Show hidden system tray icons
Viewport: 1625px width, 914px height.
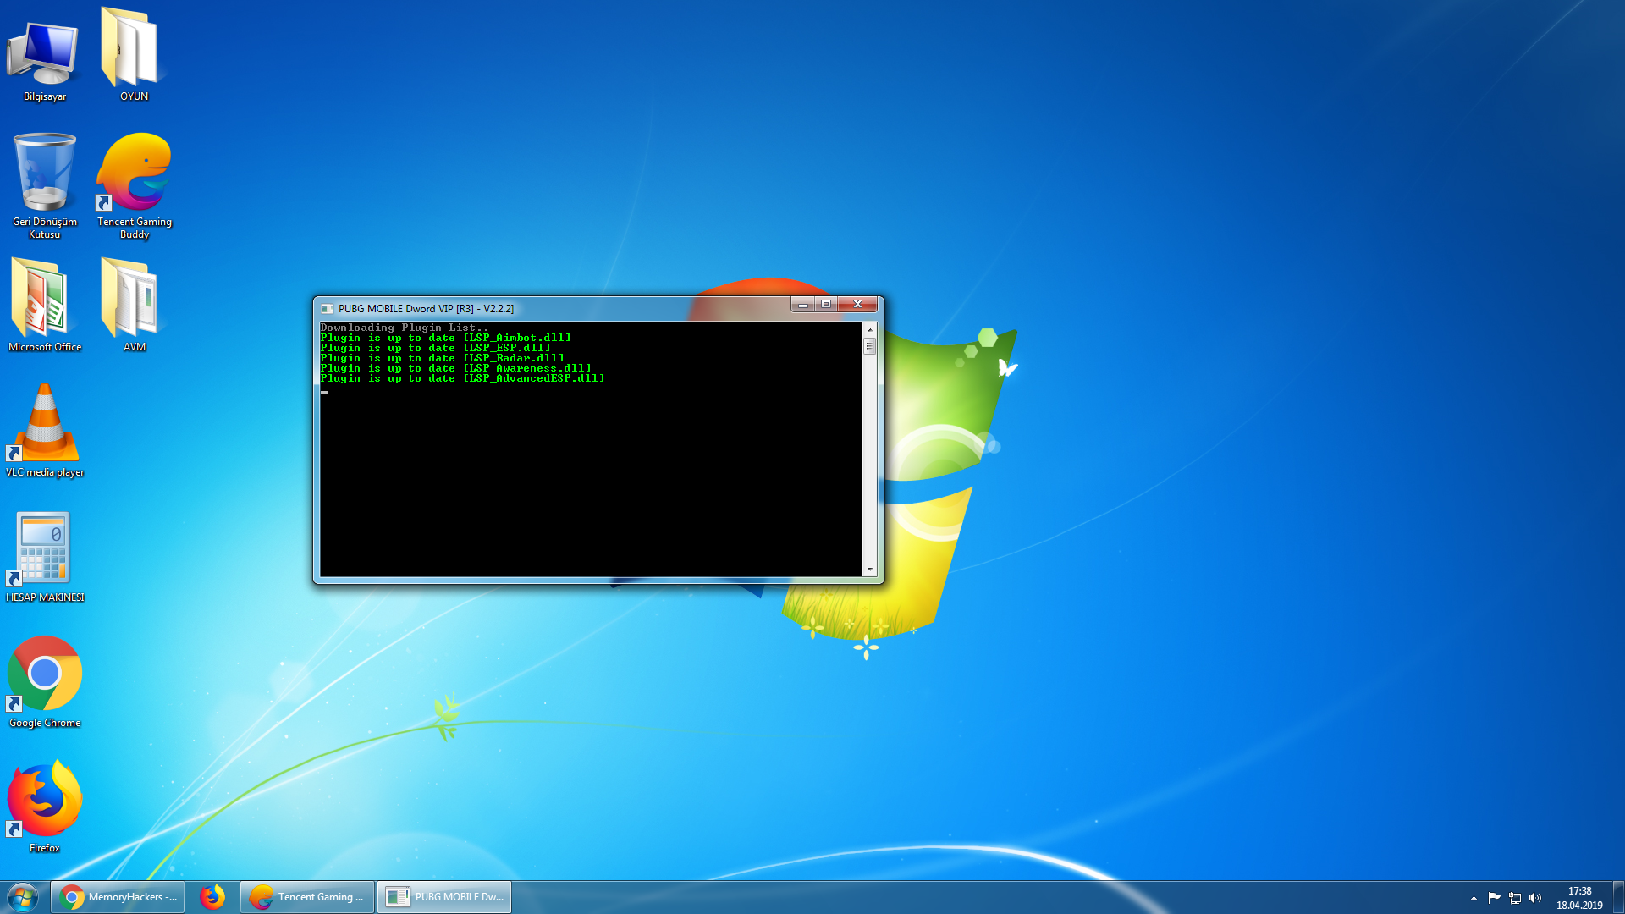pyautogui.click(x=1474, y=898)
